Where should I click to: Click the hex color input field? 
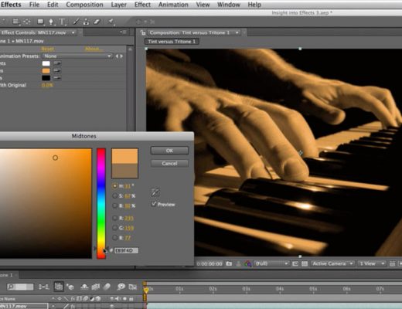pyautogui.click(x=126, y=250)
